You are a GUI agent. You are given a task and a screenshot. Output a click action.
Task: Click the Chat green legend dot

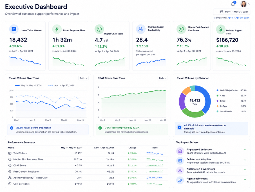[x=217, y=95]
